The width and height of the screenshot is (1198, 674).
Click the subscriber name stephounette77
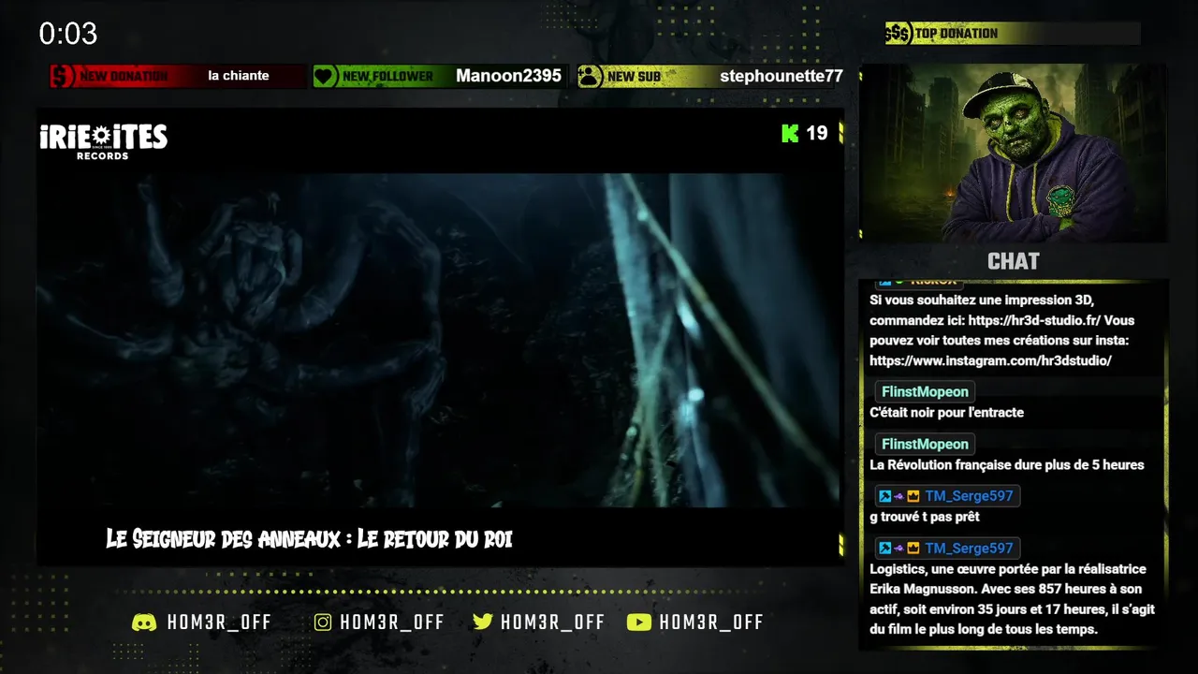pos(782,76)
